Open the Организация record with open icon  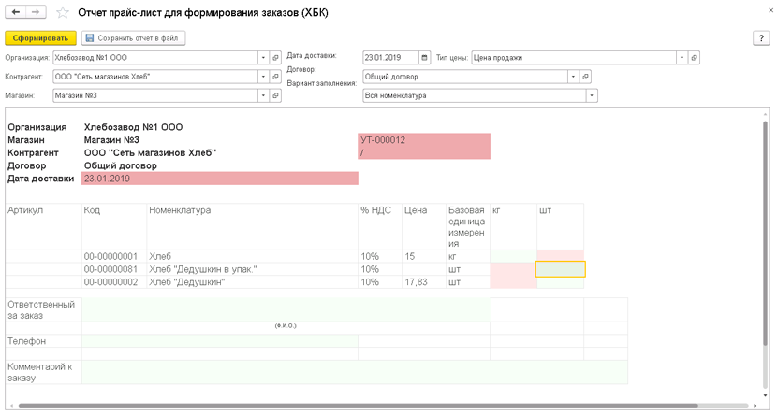[x=276, y=58]
